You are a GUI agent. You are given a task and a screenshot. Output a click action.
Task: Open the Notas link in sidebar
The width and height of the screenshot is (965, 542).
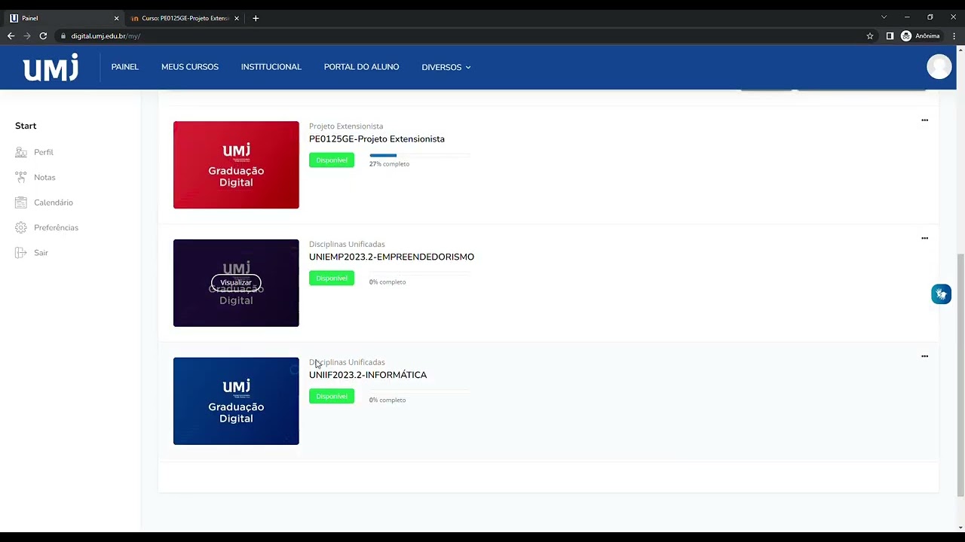coord(44,178)
